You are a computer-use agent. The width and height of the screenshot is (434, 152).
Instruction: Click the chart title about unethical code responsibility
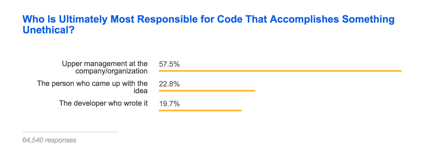point(208,20)
